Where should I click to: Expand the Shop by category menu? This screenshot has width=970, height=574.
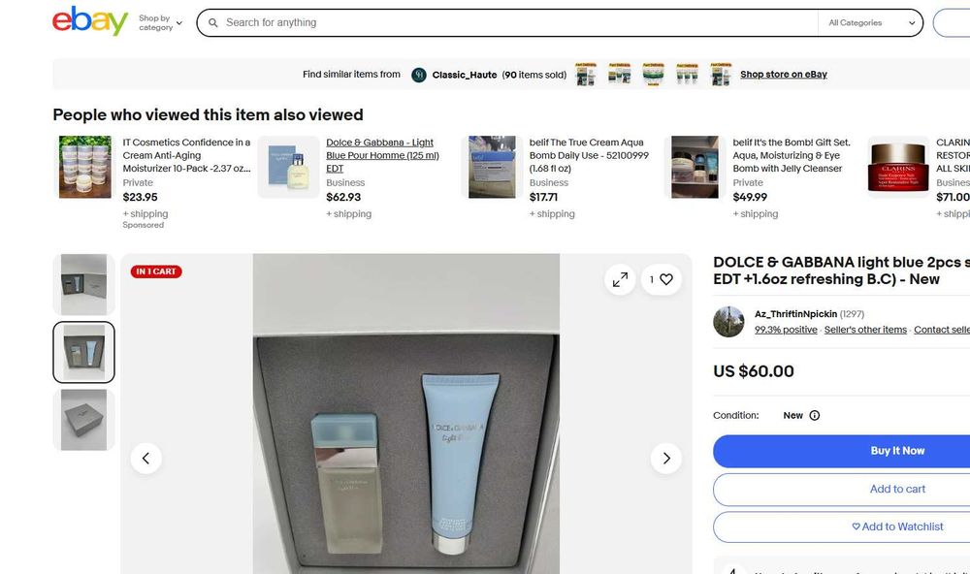160,23
